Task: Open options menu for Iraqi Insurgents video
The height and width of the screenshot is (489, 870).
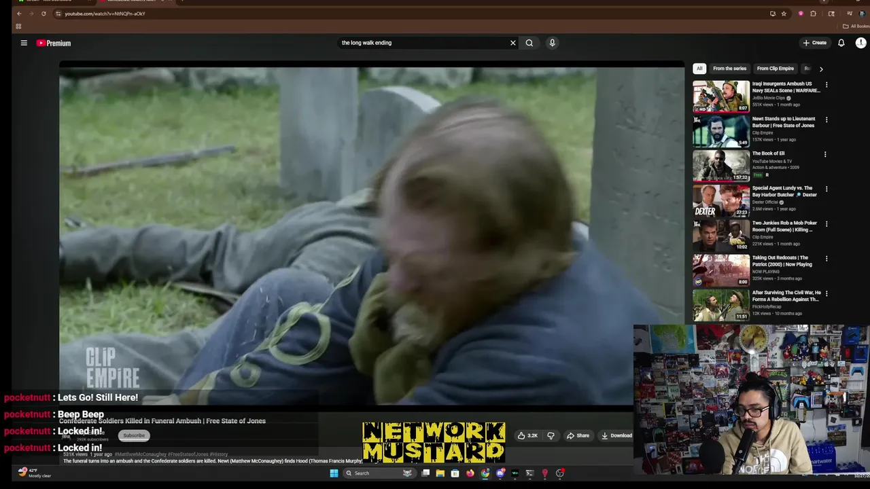Action: [x=826, y=85]
